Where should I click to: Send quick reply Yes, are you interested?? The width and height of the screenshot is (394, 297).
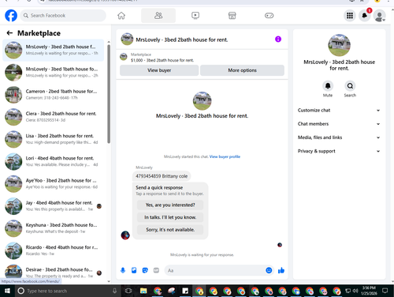170,205
